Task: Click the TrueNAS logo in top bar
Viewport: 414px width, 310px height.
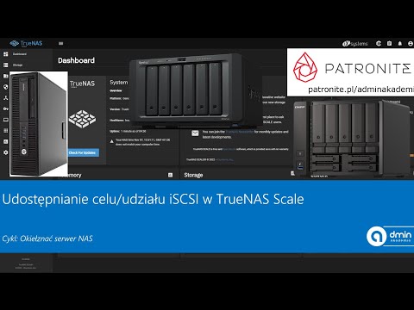Action: pyautogui.click(x=26, y=43)
